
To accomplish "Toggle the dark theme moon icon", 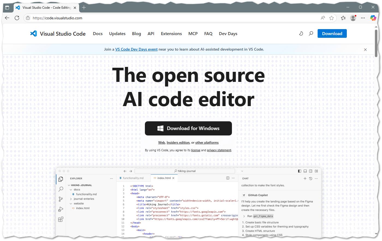I will pyautogui.click(x=301, y=33).
